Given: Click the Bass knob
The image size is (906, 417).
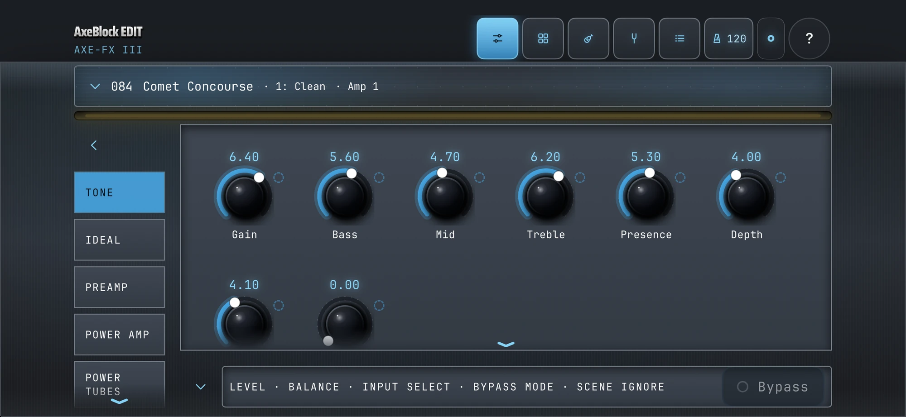Looking at the screenshot, I should pyautogui.click(x=345, y=196).
